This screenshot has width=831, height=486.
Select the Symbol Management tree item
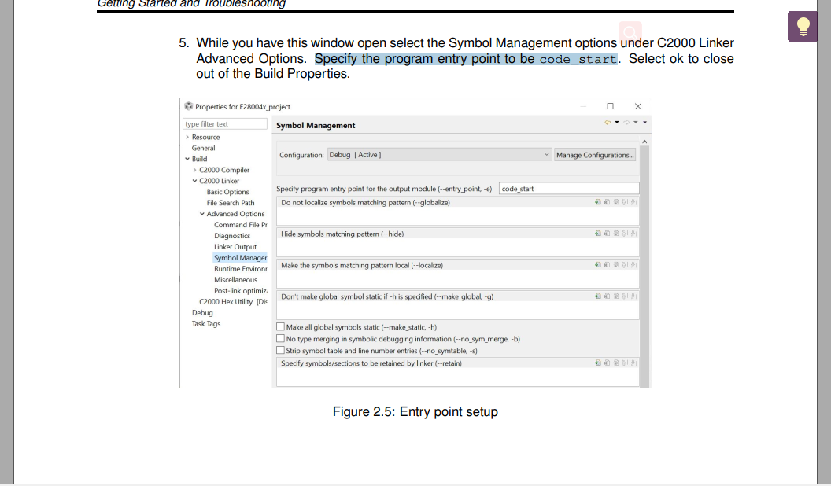pos(241,258)
